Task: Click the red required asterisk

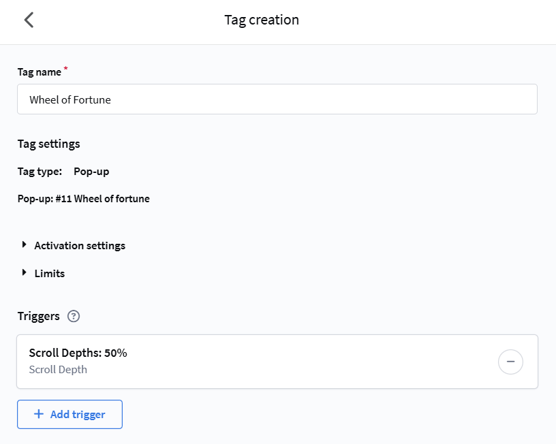Action: tap(66, 69)
